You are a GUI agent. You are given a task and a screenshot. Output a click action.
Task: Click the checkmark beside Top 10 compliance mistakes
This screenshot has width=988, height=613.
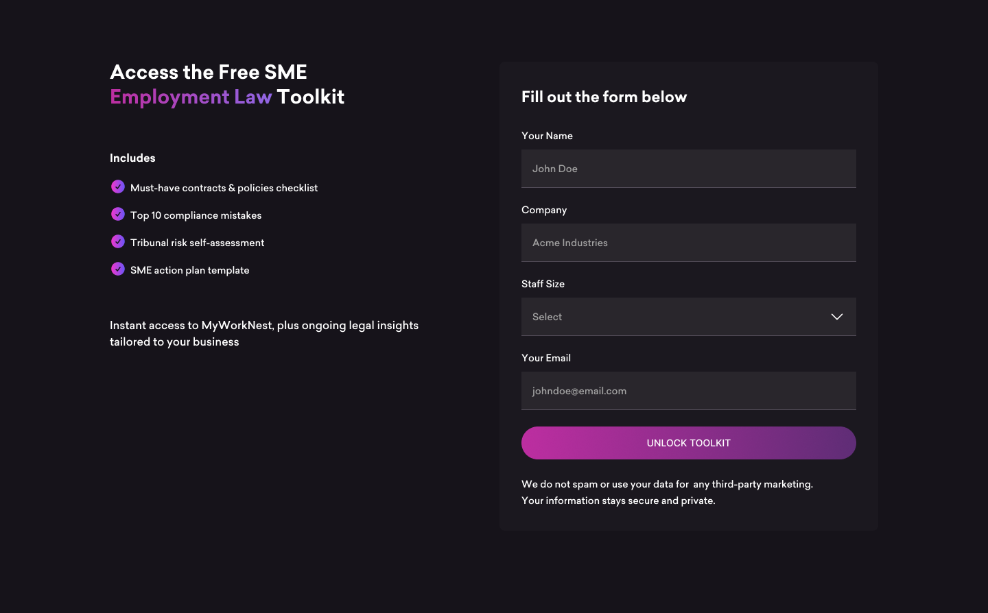pos(118,214)
